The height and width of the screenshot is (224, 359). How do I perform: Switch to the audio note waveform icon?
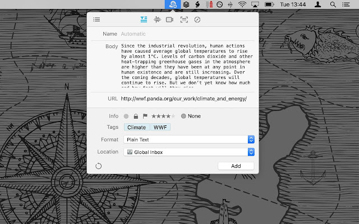tap(157, 20)
